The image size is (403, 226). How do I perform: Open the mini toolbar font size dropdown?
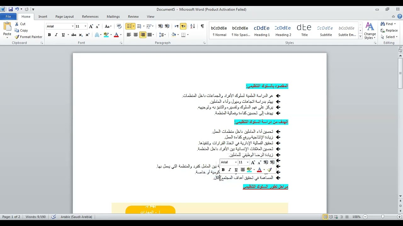pyautogui.click(x=247, y=162)
